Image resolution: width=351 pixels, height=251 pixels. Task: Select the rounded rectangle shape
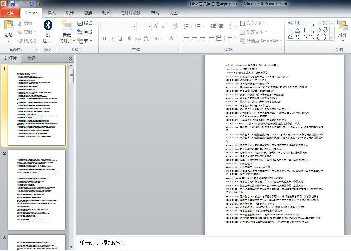[x=290, y=30]
